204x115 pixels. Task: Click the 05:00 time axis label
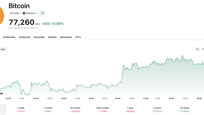(91, 98)
